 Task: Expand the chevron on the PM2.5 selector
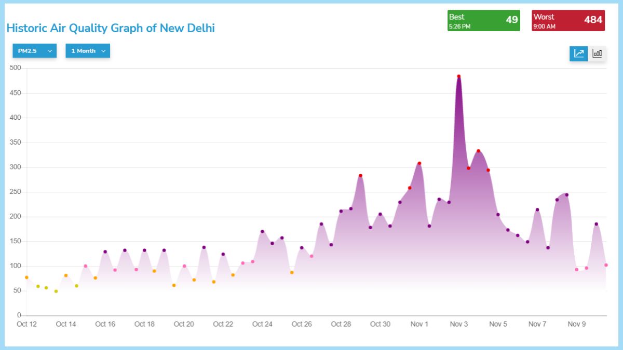pyautogui.click(x=49, y=51)
